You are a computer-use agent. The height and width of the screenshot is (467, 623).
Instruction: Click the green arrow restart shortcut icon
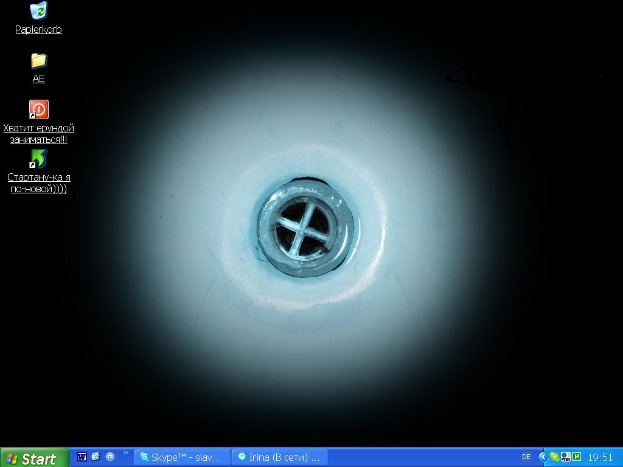point(38,159)
